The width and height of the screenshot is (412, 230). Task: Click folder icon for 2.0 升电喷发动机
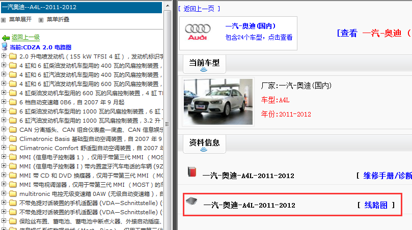[x=13, y=56]
